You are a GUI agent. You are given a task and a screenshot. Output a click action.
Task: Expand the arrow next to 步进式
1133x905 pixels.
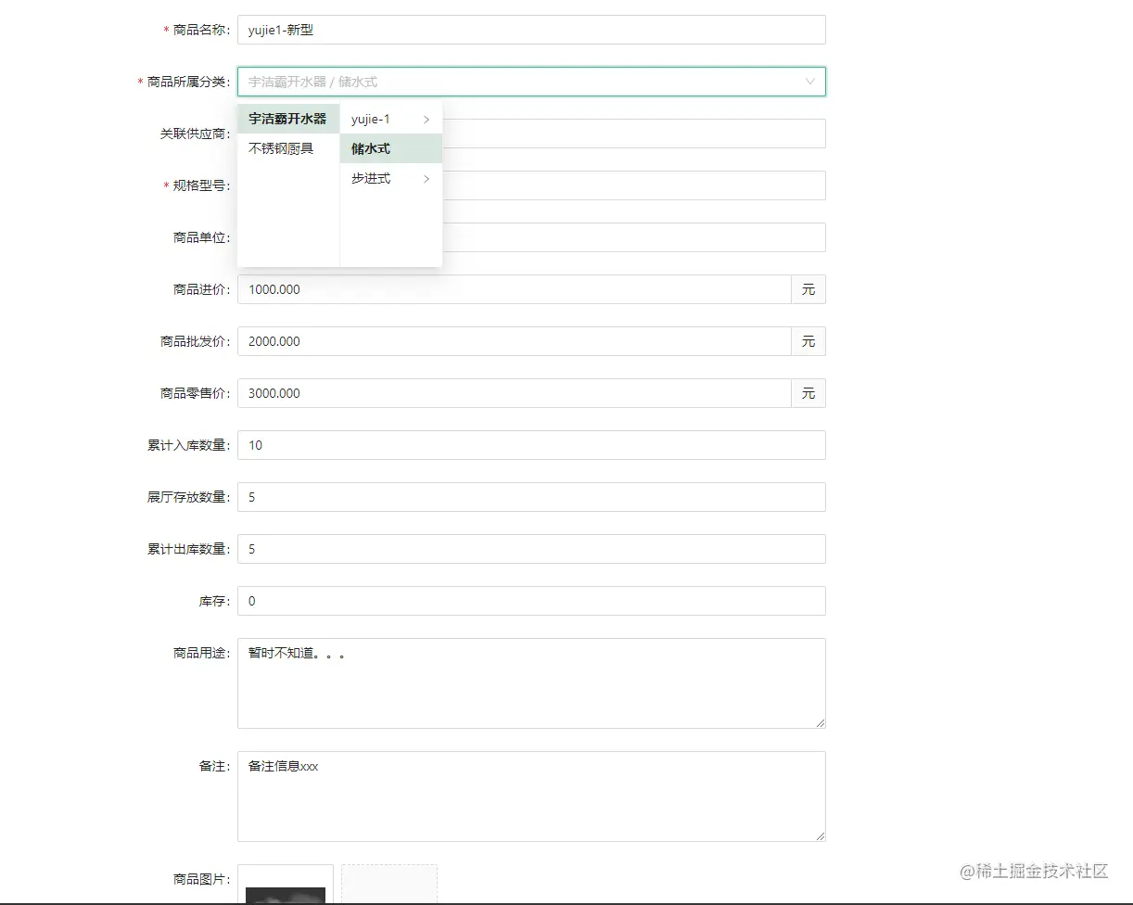coord(426,178)
